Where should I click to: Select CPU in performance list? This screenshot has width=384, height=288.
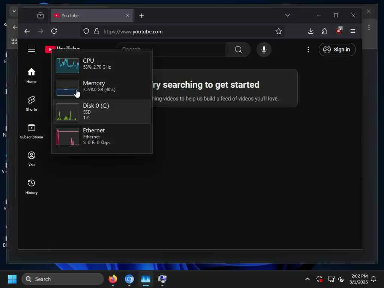pyautogui.click(x=102, y=65)
